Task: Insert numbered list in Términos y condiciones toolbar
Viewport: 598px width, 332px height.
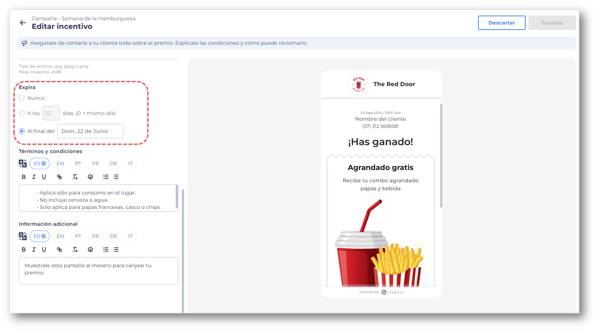Action: [x=106, y=177]
